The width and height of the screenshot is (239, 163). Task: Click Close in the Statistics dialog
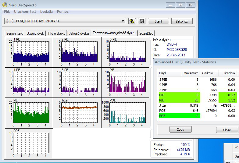pyautogui.click(x=227, y=130)
